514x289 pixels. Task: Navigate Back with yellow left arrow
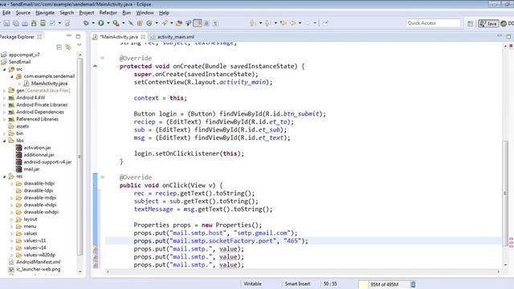pyautogui.click(x=292, y=23)
